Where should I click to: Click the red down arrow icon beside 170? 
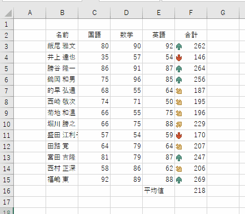pos(179,136)
